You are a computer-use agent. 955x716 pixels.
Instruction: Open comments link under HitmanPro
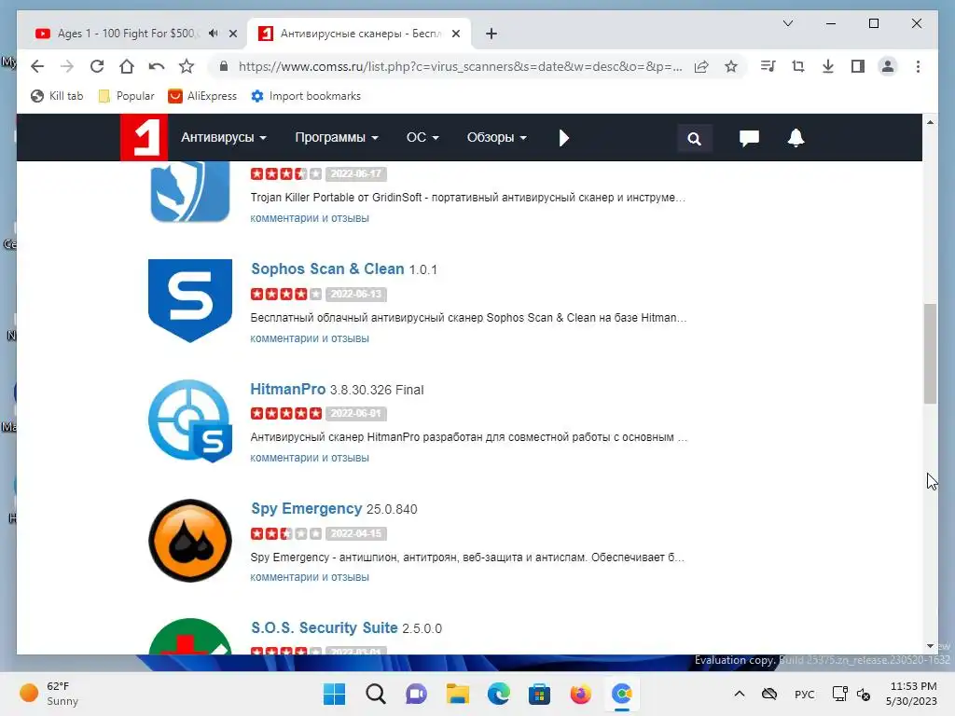pyautogui.click(x=310, y=458)
